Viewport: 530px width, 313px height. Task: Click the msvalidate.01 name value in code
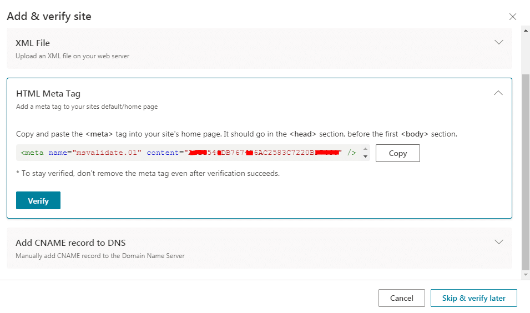107,153
